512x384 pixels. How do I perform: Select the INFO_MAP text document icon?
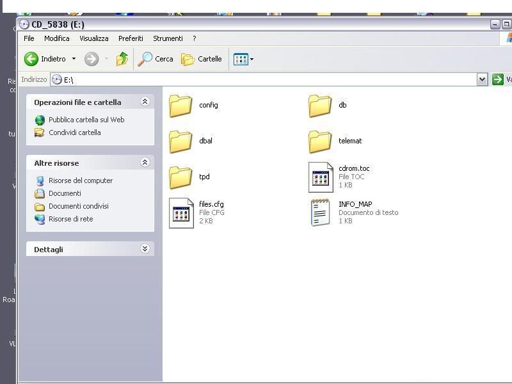(x=320, y=212)
